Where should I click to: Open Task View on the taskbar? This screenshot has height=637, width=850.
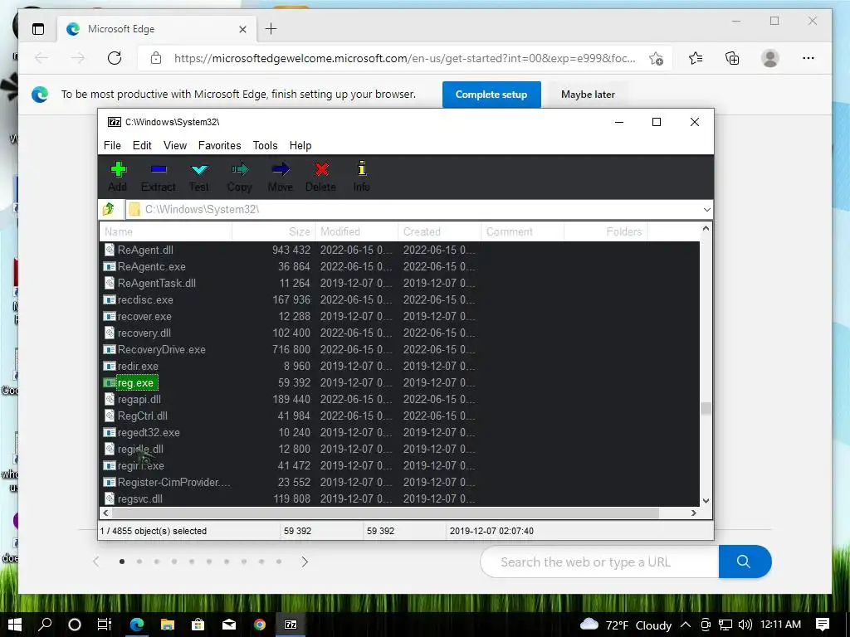[x=104, y=625]
